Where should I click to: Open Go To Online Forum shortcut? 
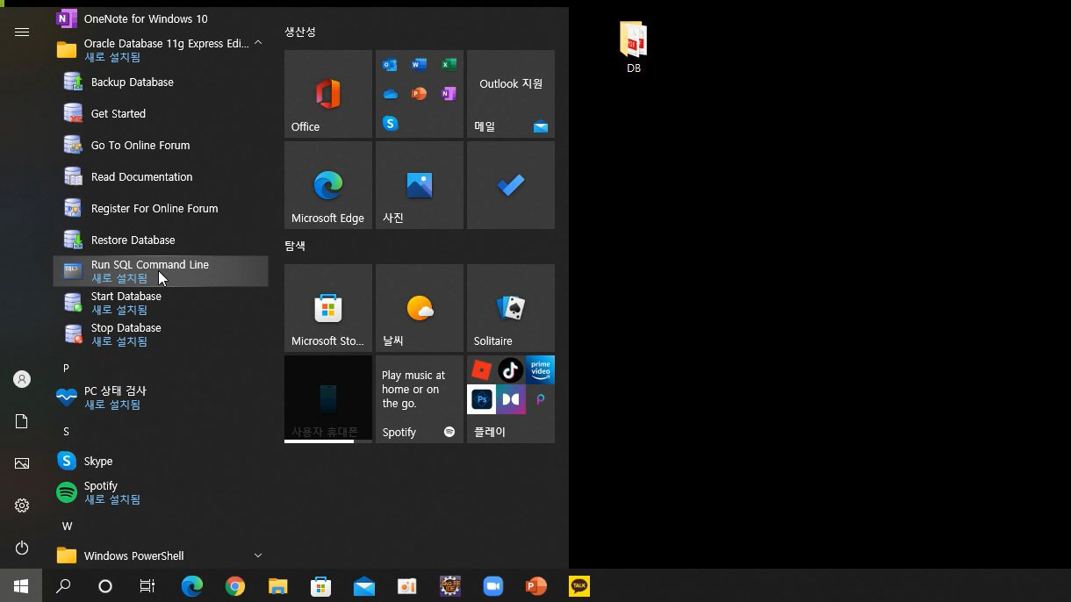(x=161, y=145)
